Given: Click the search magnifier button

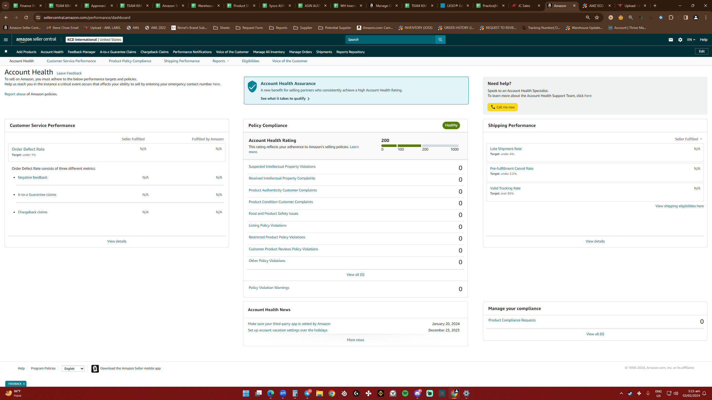Looking at the screenshot, I should tap(440, 40).
